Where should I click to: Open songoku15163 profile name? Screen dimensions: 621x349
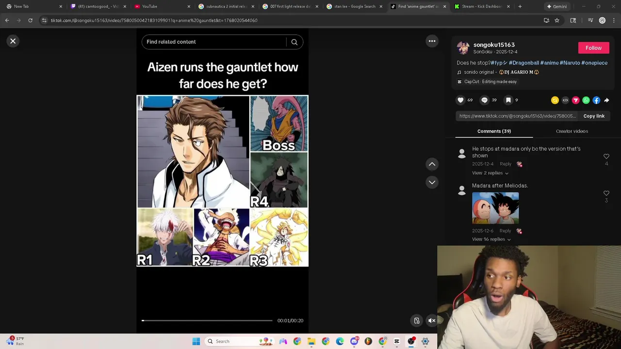click(494, 45)
